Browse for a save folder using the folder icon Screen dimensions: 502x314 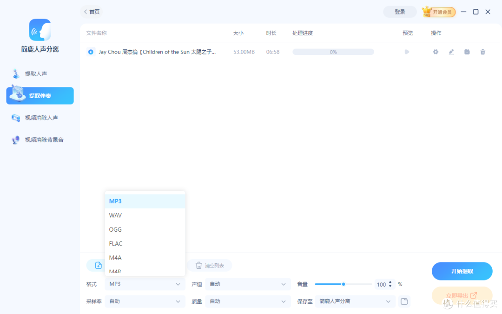click(x=404, y=301)
